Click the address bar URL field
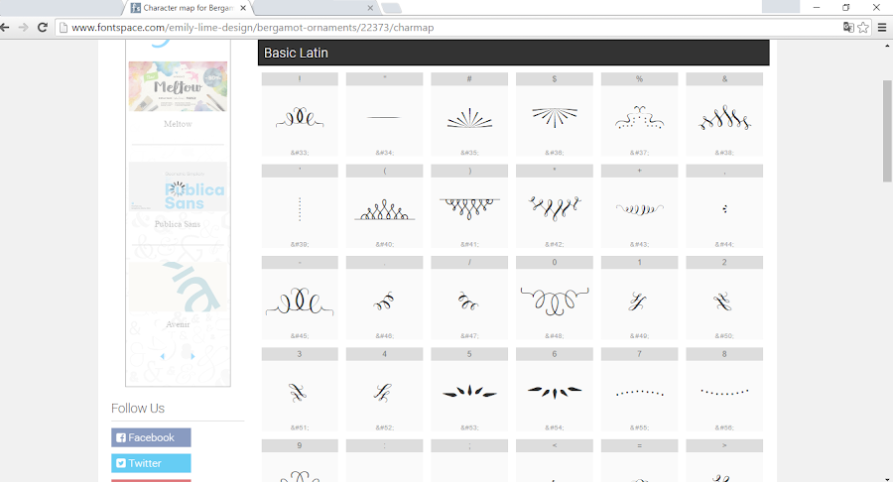This screenshot has width=893, height=482. (447, 28)
